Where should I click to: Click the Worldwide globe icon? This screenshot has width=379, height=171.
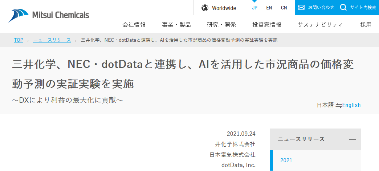tap(205, 8)
